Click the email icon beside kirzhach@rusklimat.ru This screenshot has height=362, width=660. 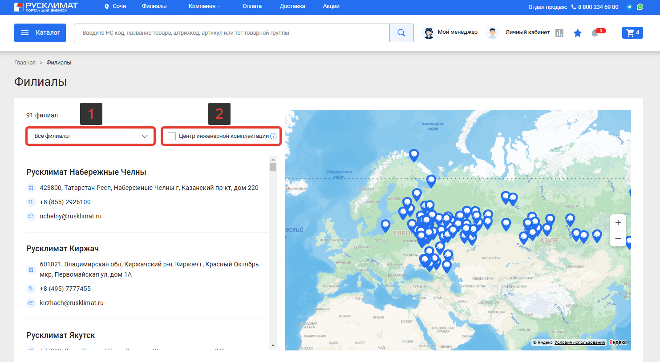[31, 303]
